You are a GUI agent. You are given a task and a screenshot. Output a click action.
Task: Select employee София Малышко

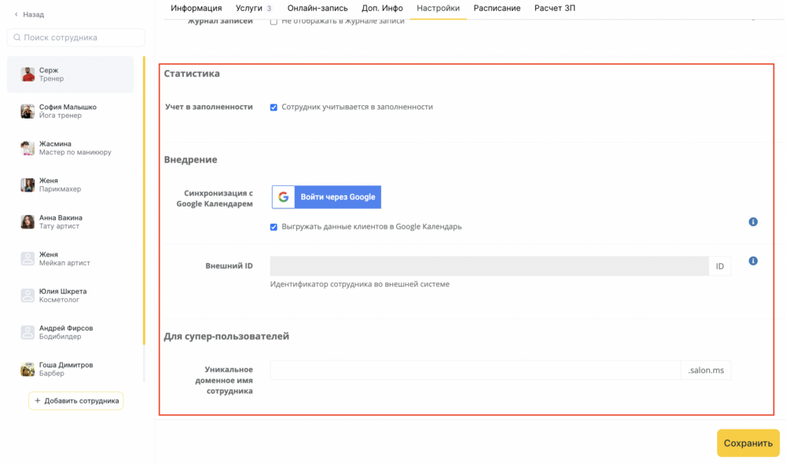[70, 111]
